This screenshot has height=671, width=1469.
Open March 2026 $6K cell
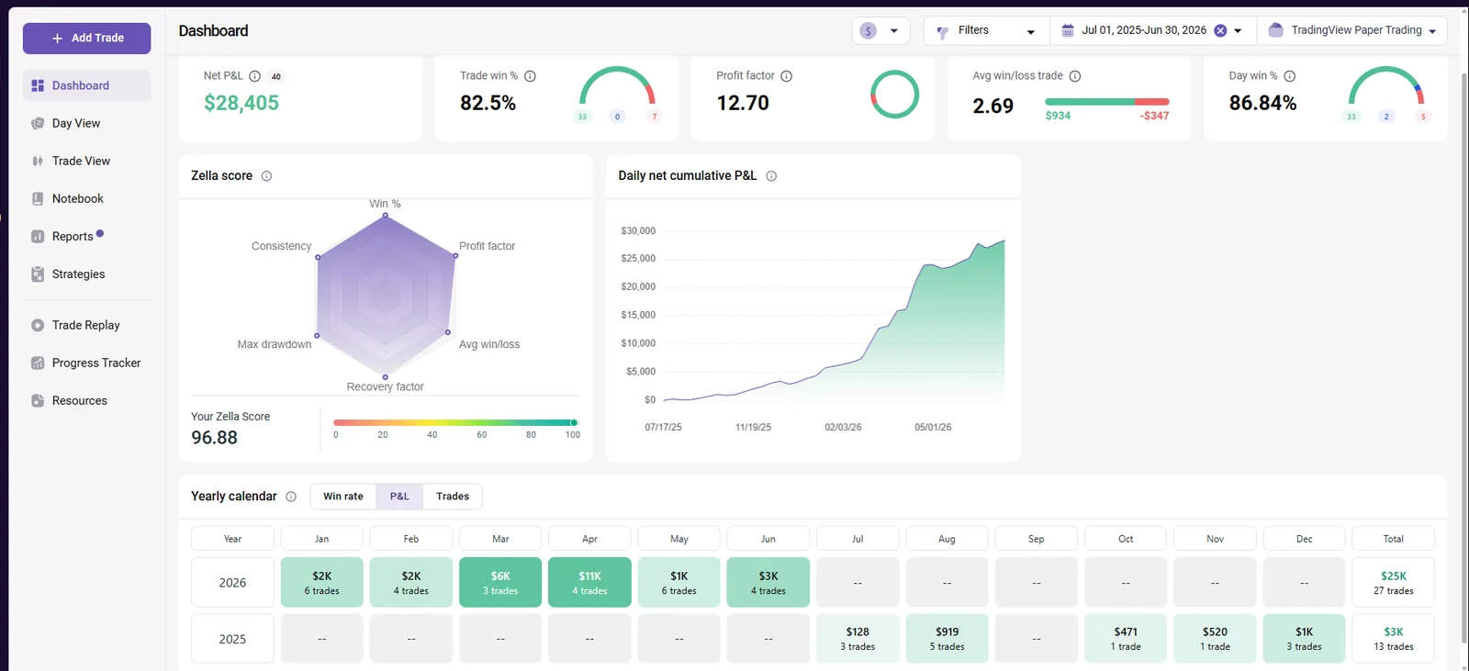point(500,583)
